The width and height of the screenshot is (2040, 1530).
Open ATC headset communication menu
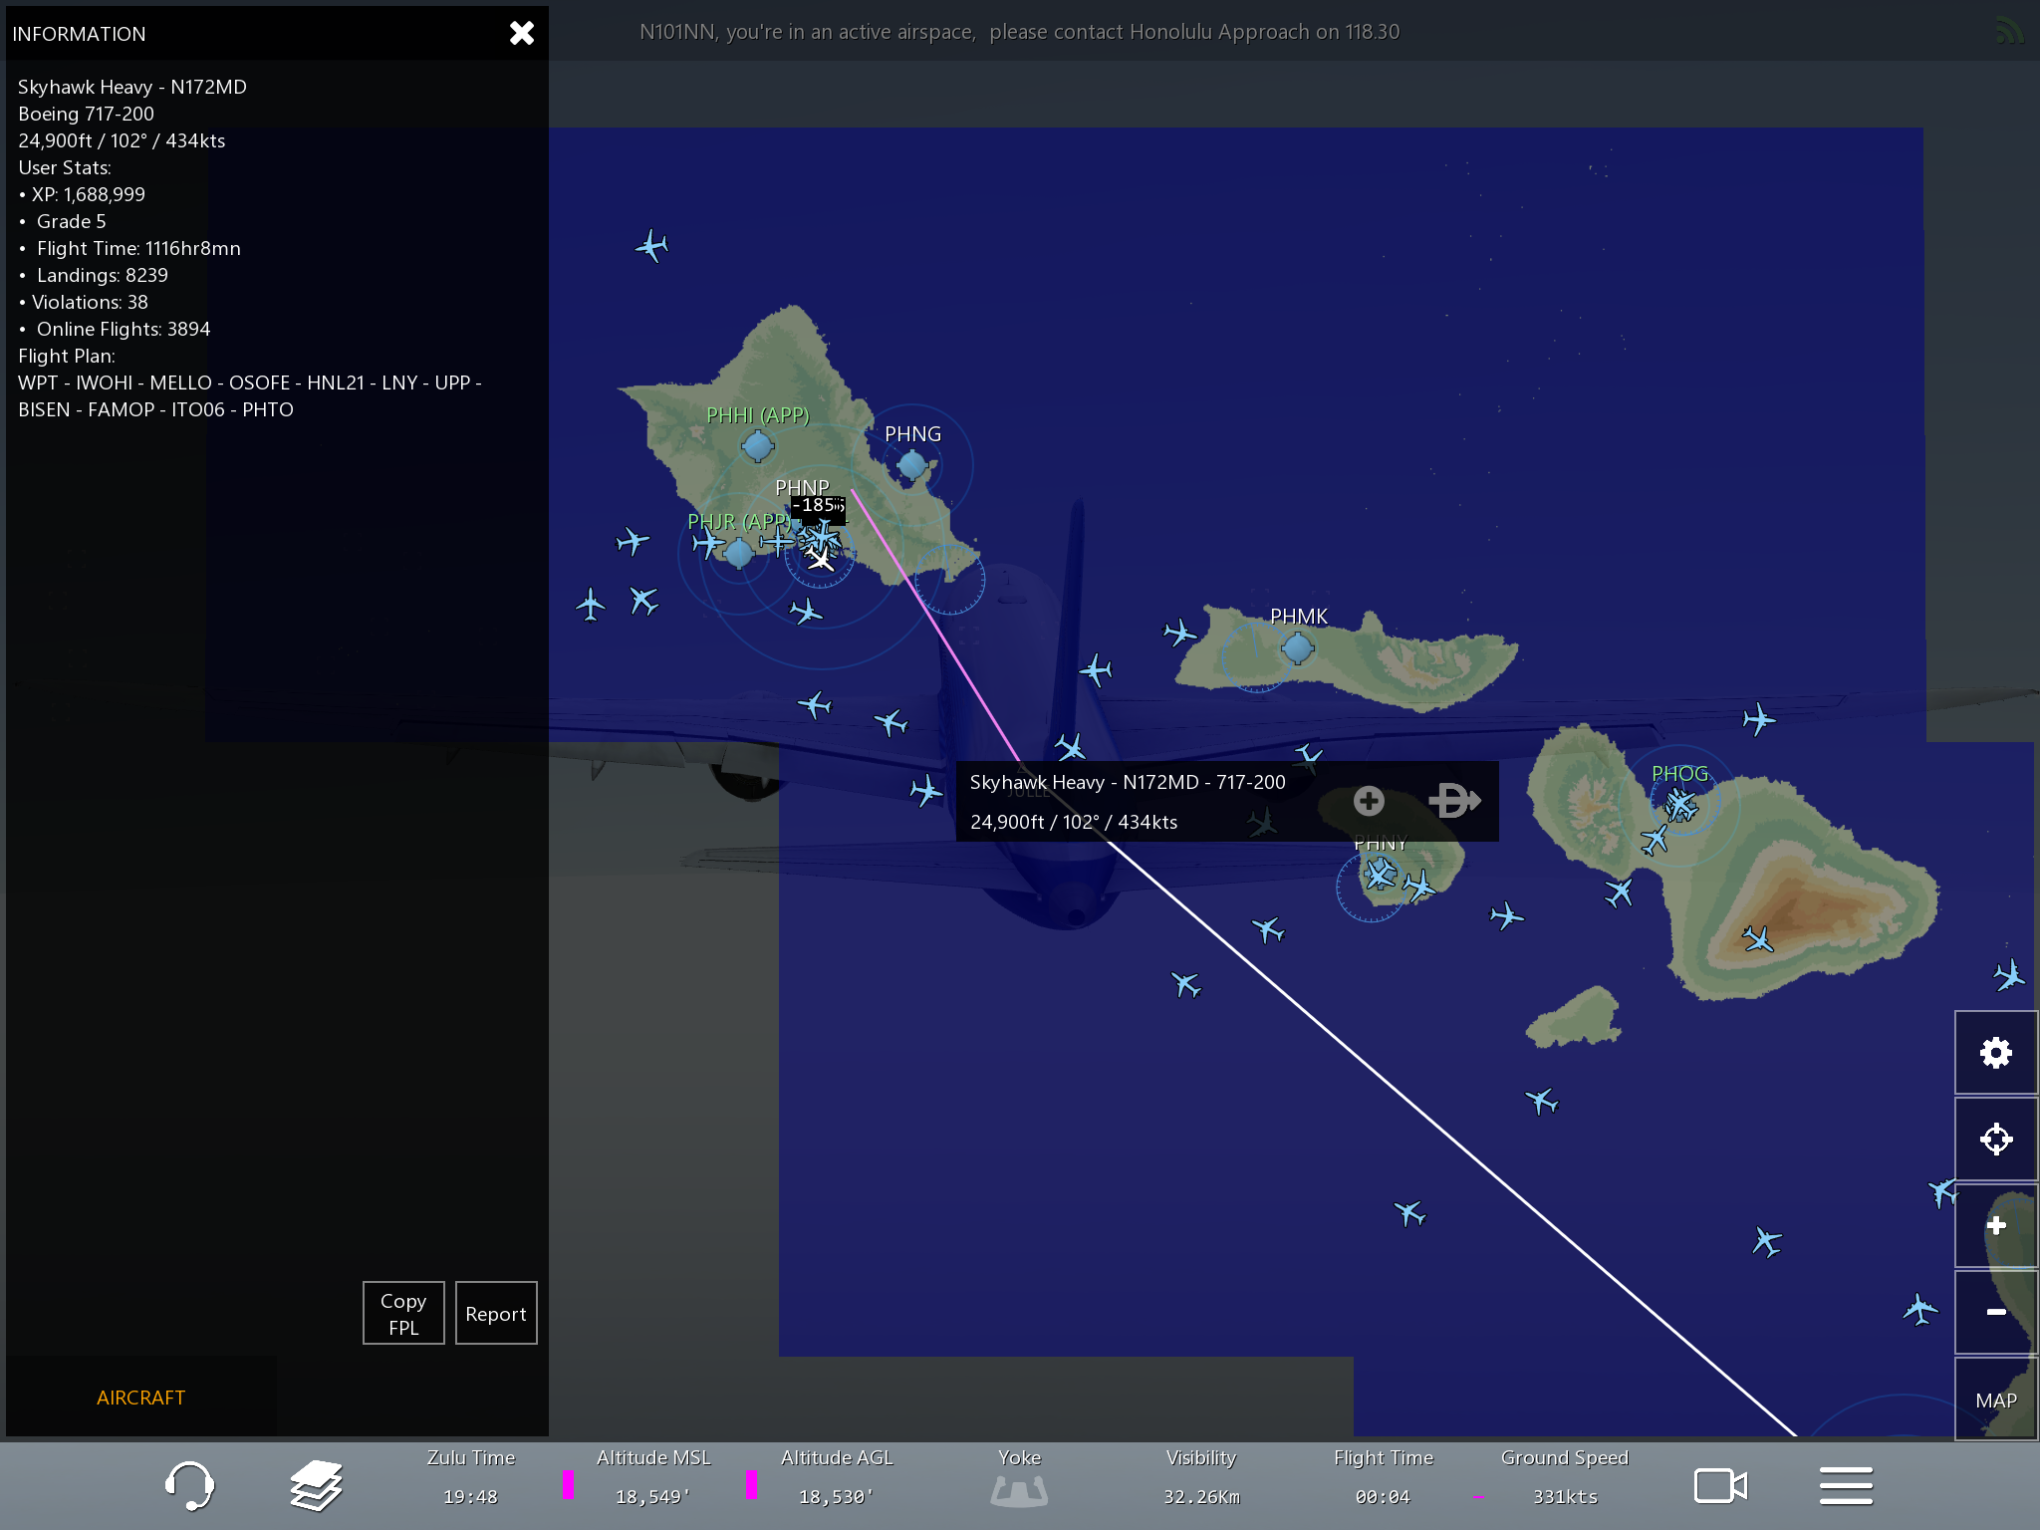pos(188,1485)
